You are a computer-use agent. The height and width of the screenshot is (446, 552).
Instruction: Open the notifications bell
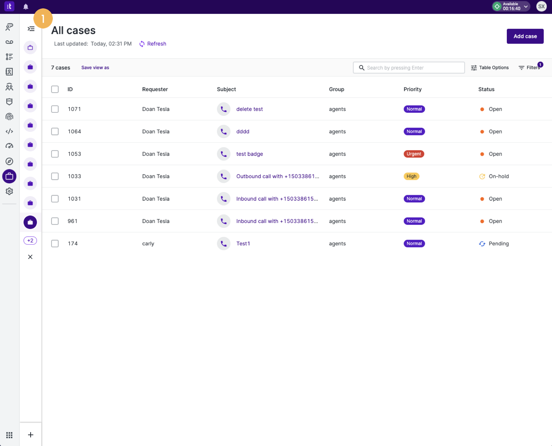click(26, 7)
